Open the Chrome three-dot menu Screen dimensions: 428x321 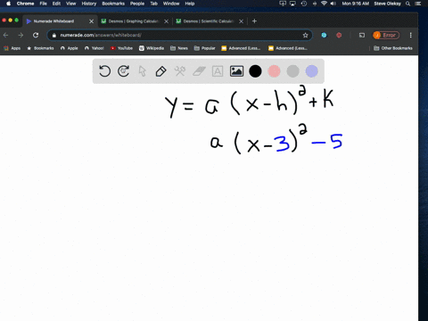pos(411,35)
